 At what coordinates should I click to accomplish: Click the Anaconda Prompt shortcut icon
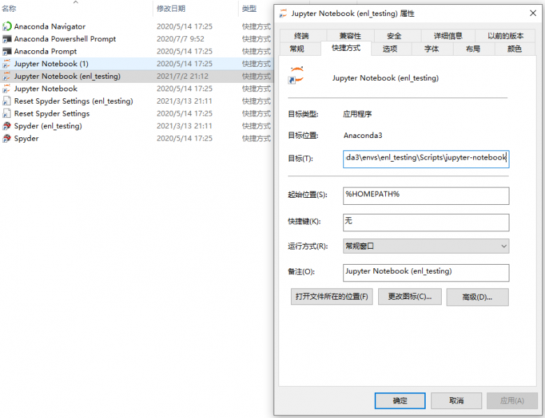pyautogui.click(x=7, y=52)
